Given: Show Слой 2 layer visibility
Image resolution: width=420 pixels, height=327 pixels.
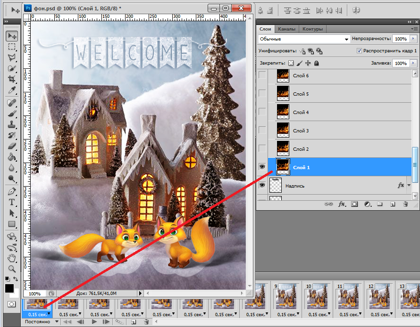Looking at the screenshot, I should 262,149.
